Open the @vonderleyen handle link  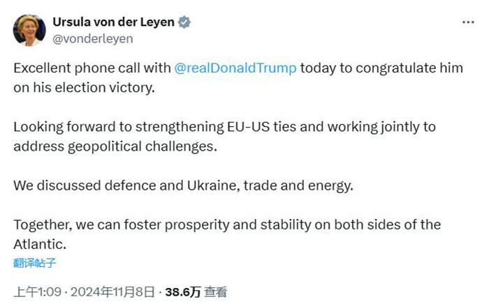click(93, 39)
